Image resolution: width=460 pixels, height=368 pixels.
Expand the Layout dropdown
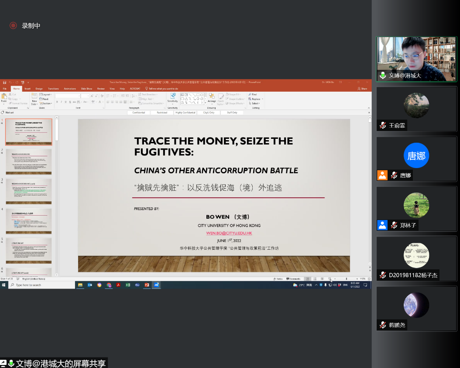click(x=46, y=94)
